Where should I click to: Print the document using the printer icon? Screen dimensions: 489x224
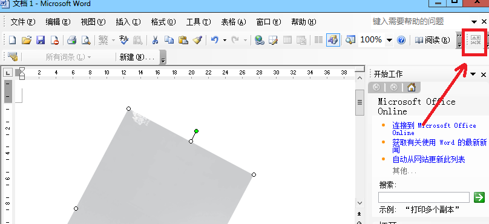(x=72, y=40)
